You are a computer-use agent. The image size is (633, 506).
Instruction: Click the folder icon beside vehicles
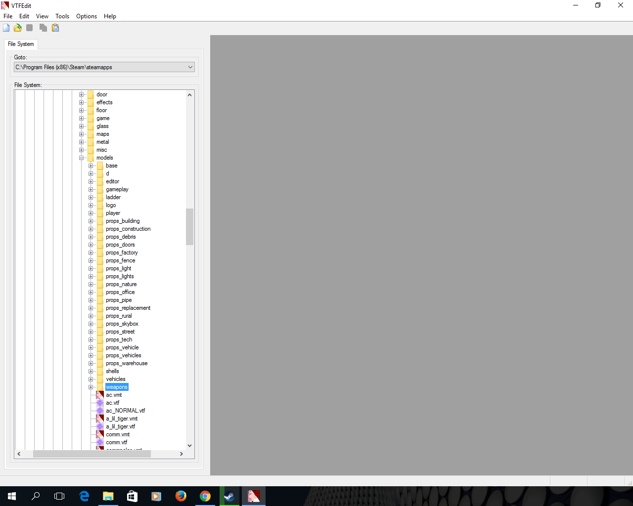coord(100,379)
